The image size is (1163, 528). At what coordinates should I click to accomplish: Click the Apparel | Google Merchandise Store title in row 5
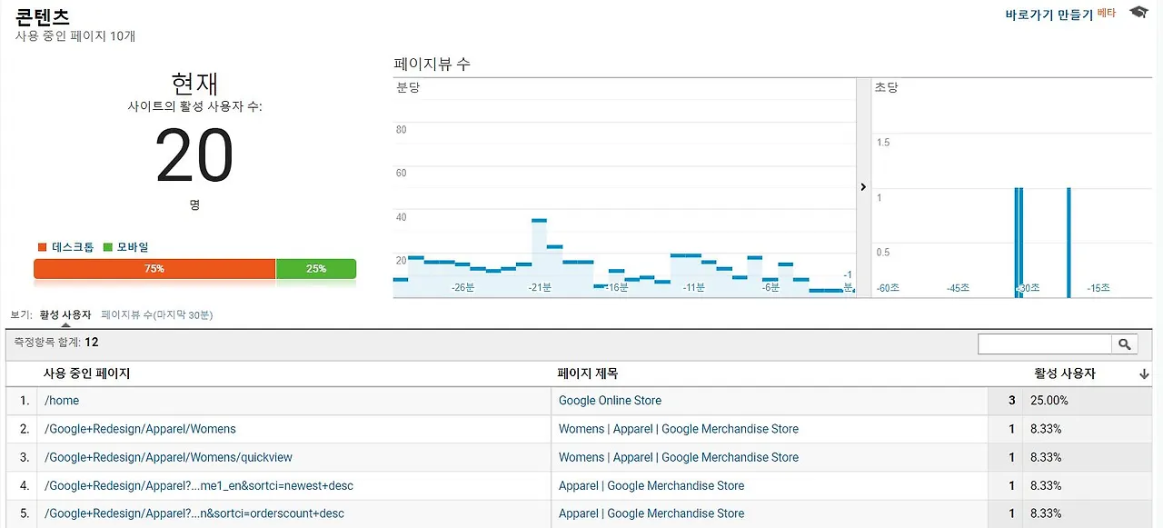click(x=651, y=513)
